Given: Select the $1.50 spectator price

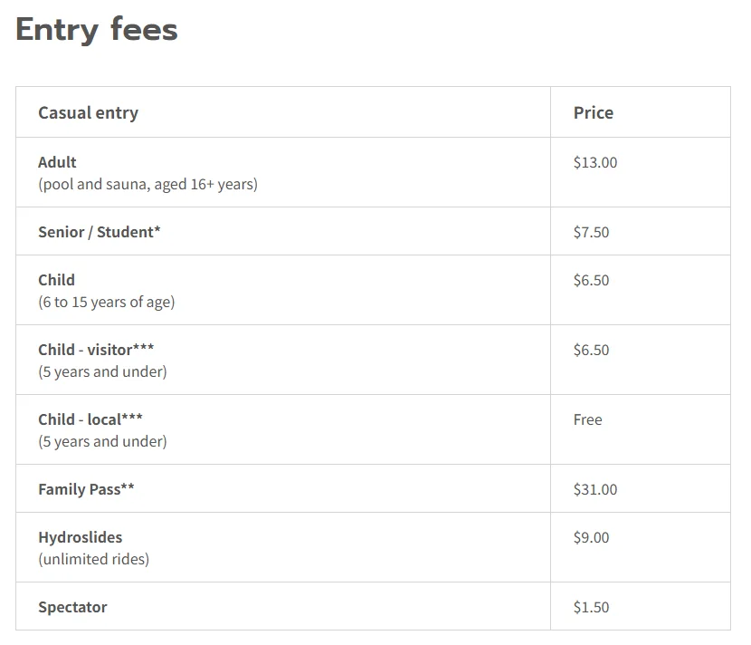Looking at the screenshot, I should (x=592, y=607).
